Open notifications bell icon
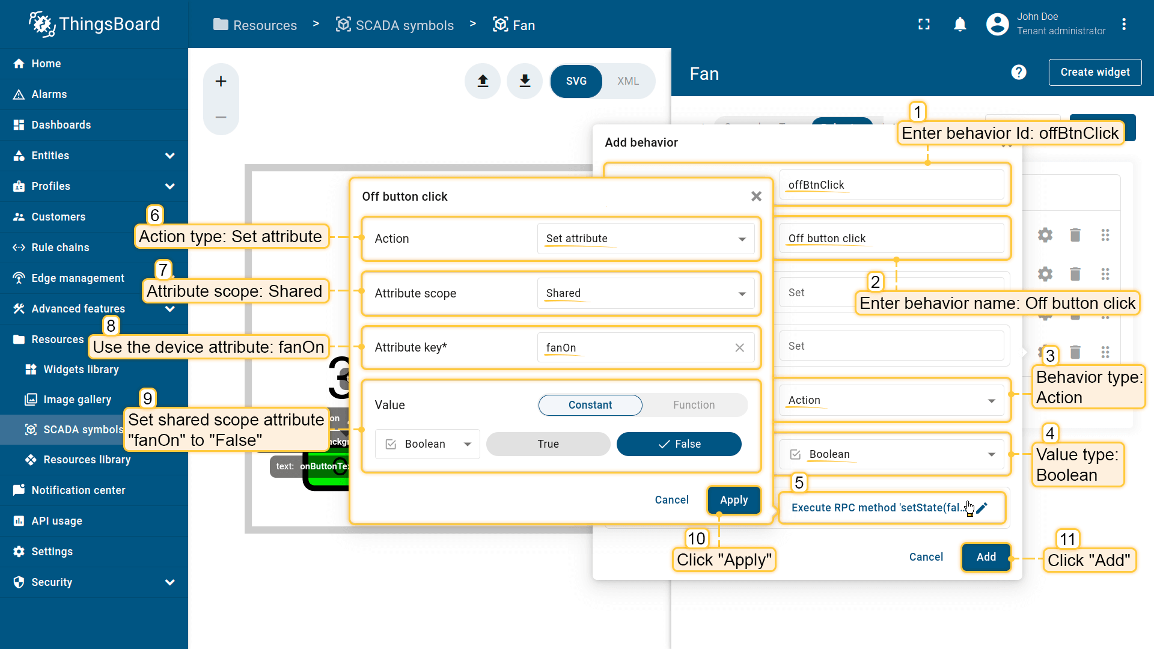Screen dimensions: 1154x649 coord(960,25)
